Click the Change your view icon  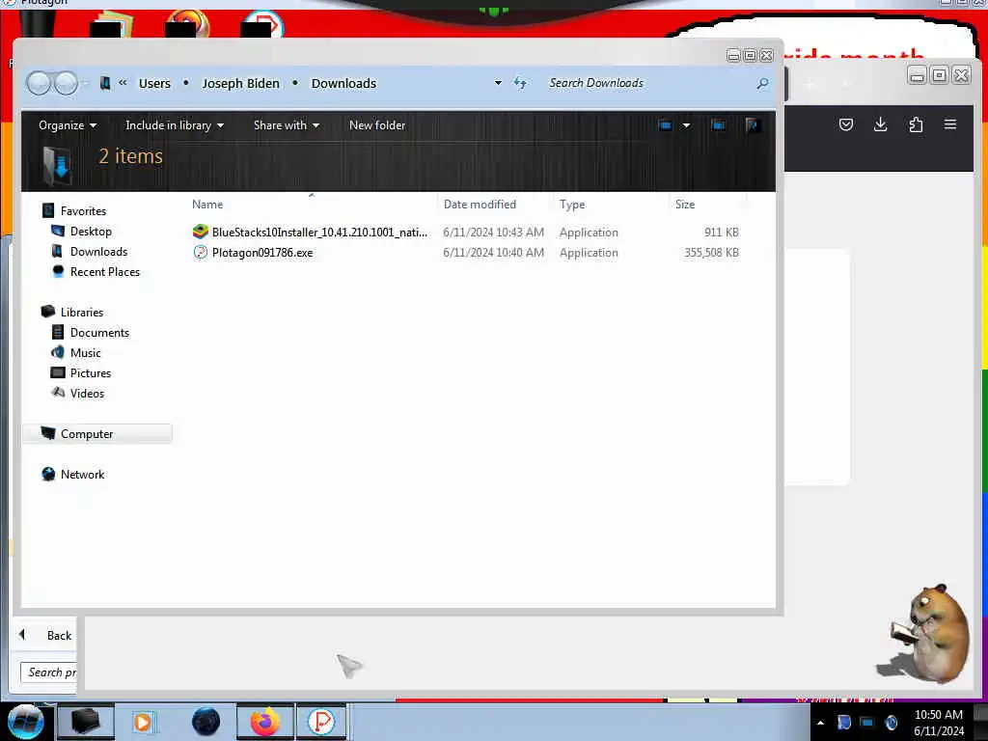[666, 125]
